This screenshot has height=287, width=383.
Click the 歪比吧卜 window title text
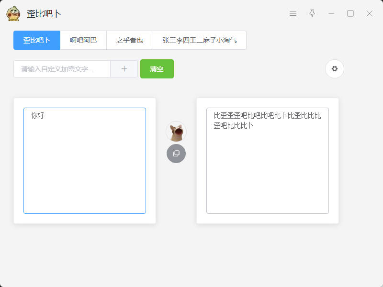tap(44, 13)
